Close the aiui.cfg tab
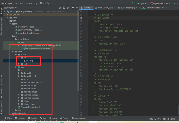179x123 pixels. pos(92,8)
